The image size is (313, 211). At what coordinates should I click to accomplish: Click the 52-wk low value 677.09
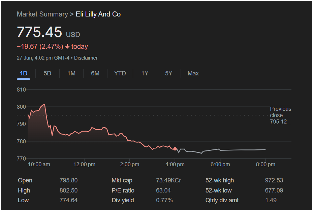coord(274,190)
